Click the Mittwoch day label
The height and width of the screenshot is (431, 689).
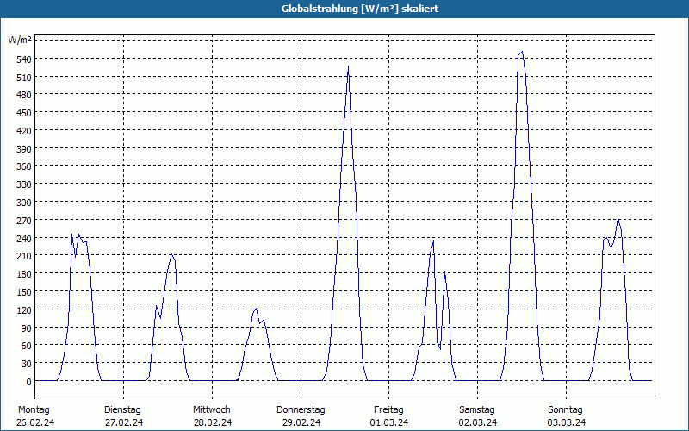pos(211,409)
